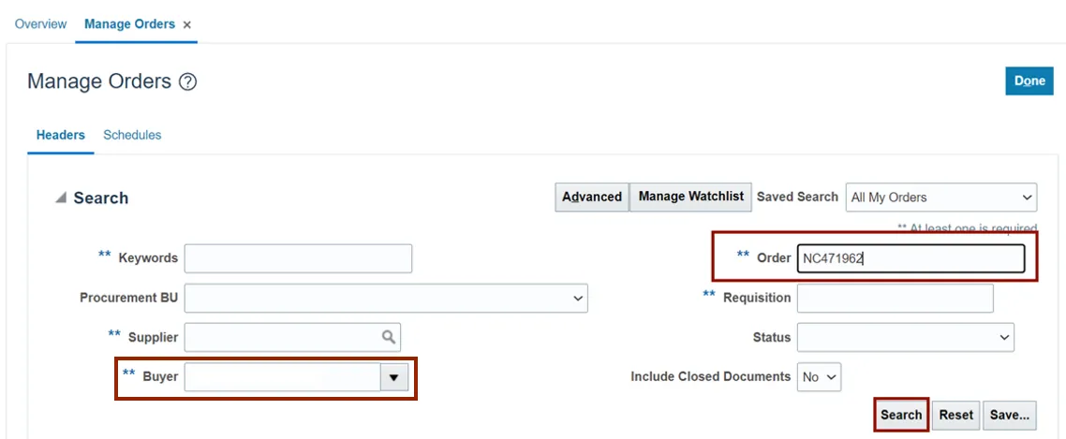Open the Buyer dropdown arrow
The width and height of the screenshot is (1066, 439).
point(393,377)
